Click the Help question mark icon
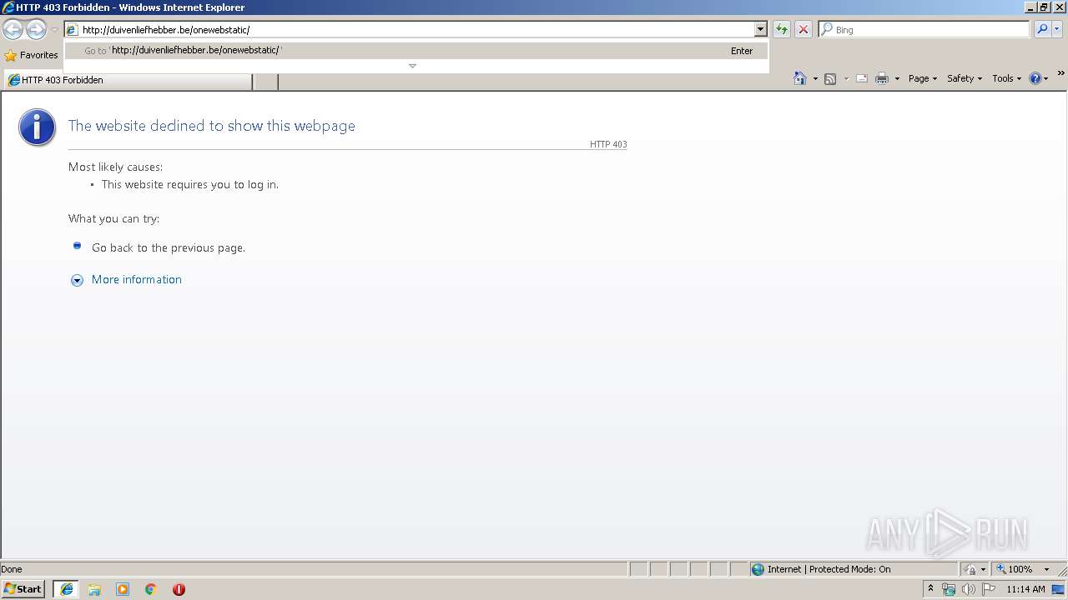 point(1035,78)
